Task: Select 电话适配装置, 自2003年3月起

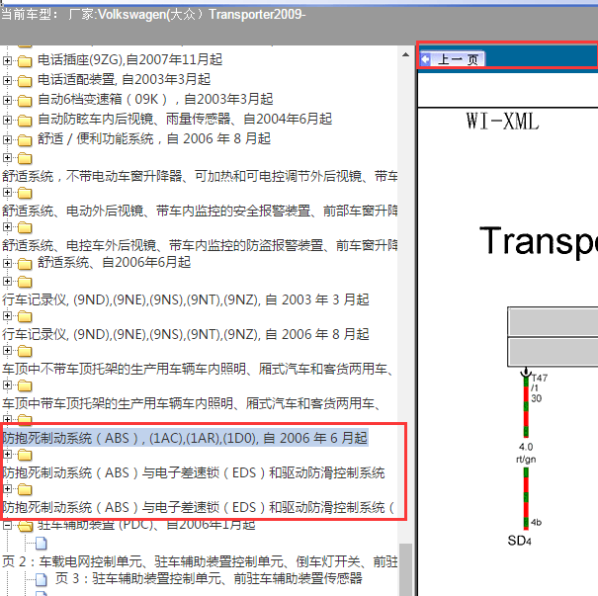Action: click(x=124, y=79)
